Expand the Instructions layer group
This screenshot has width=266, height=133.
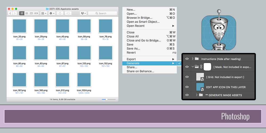pos(192,59)
